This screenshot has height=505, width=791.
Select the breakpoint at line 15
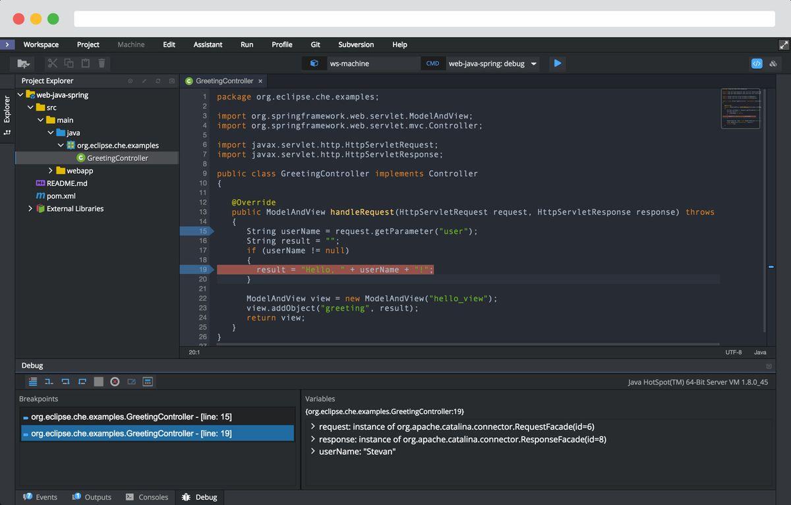[x=158, y=417]
